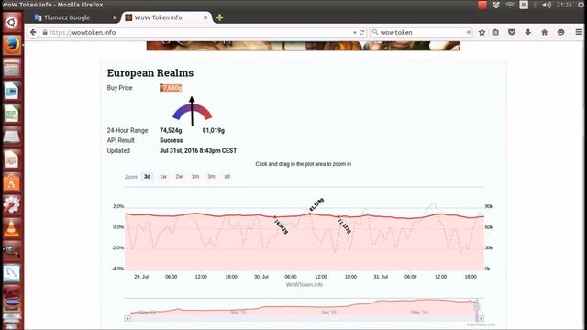Click the Jul 31st, 2016 updated timestamp

pos(198,150)
